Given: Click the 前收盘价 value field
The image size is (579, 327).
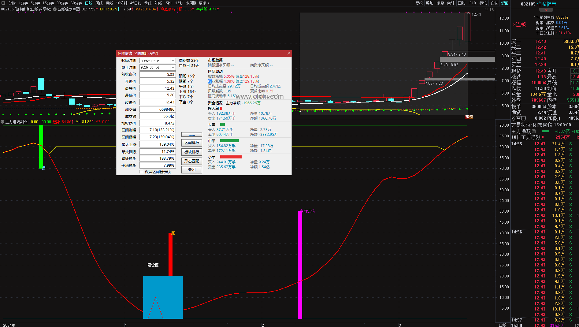Looking at the screenshot, I should pos(158,74).
